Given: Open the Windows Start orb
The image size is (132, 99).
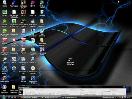Looking at the screenshot, I should point(4,97).
